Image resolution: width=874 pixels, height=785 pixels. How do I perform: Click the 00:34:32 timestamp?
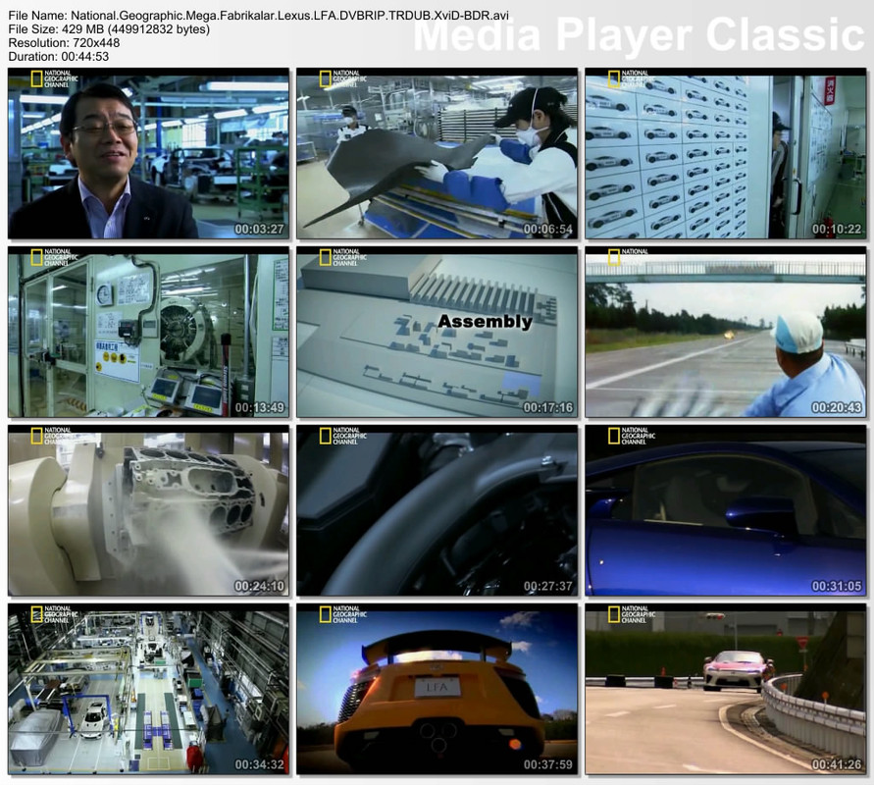click(259, 764)
